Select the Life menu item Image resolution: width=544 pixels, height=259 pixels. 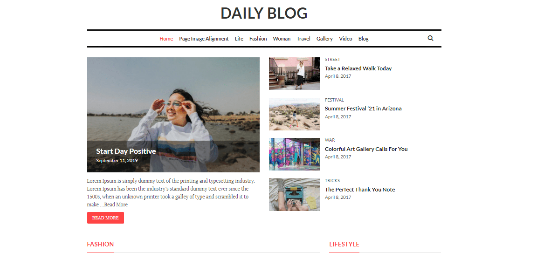tap(239, 39)
